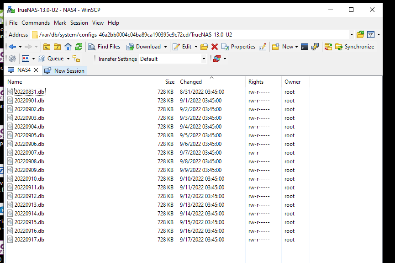Screen dimensions: 395x263
Task: Expand the New dropdown arrow
Action: pos(296,47)
